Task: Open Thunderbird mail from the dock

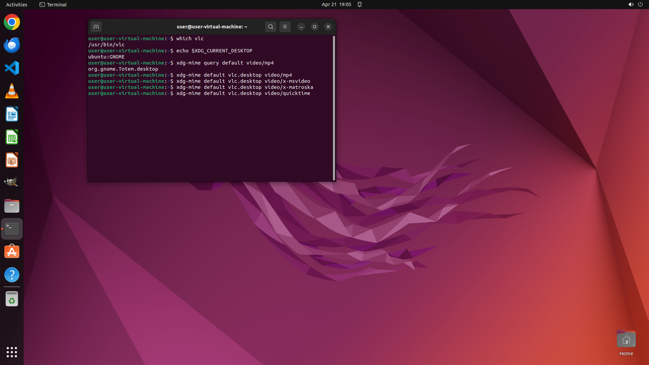Action: [12, 45]
